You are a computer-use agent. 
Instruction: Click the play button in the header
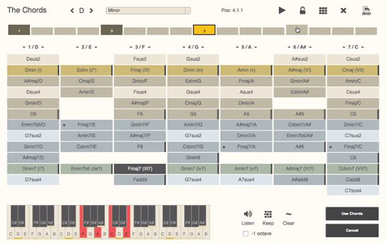[282, 10]
